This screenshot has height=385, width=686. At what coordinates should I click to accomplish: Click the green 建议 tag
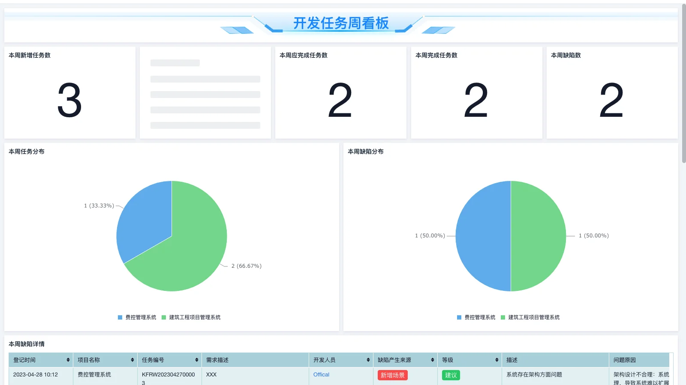[x=451, y=375]
